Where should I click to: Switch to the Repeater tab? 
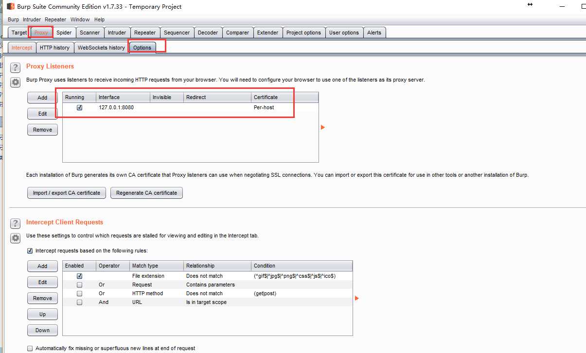click(145, 33)
